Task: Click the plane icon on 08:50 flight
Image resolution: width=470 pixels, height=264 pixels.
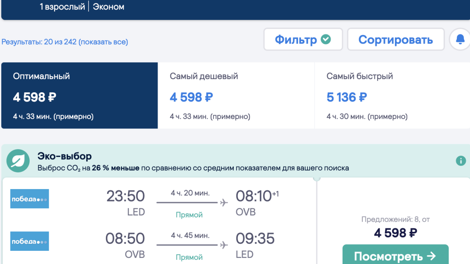Action: (x=224, y=245)
